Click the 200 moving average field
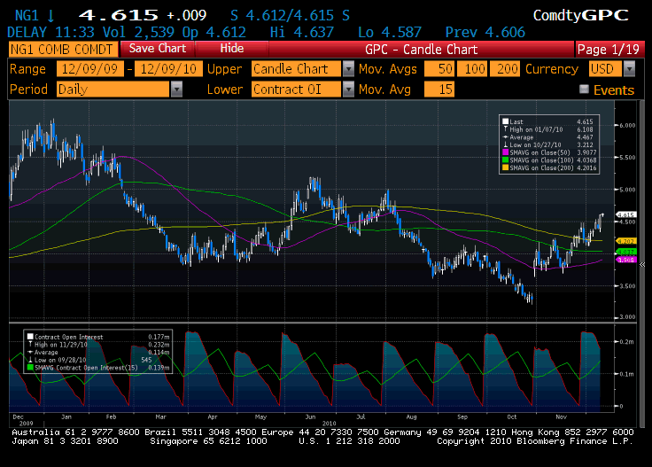The height and width of the screenshot is (467, 652). click(508, 69)
